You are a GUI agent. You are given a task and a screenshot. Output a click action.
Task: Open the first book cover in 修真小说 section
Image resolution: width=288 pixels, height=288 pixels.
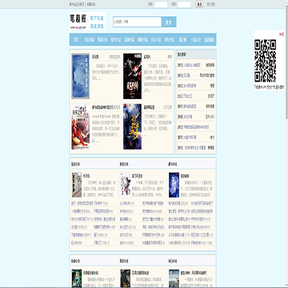tap(126, 185)
